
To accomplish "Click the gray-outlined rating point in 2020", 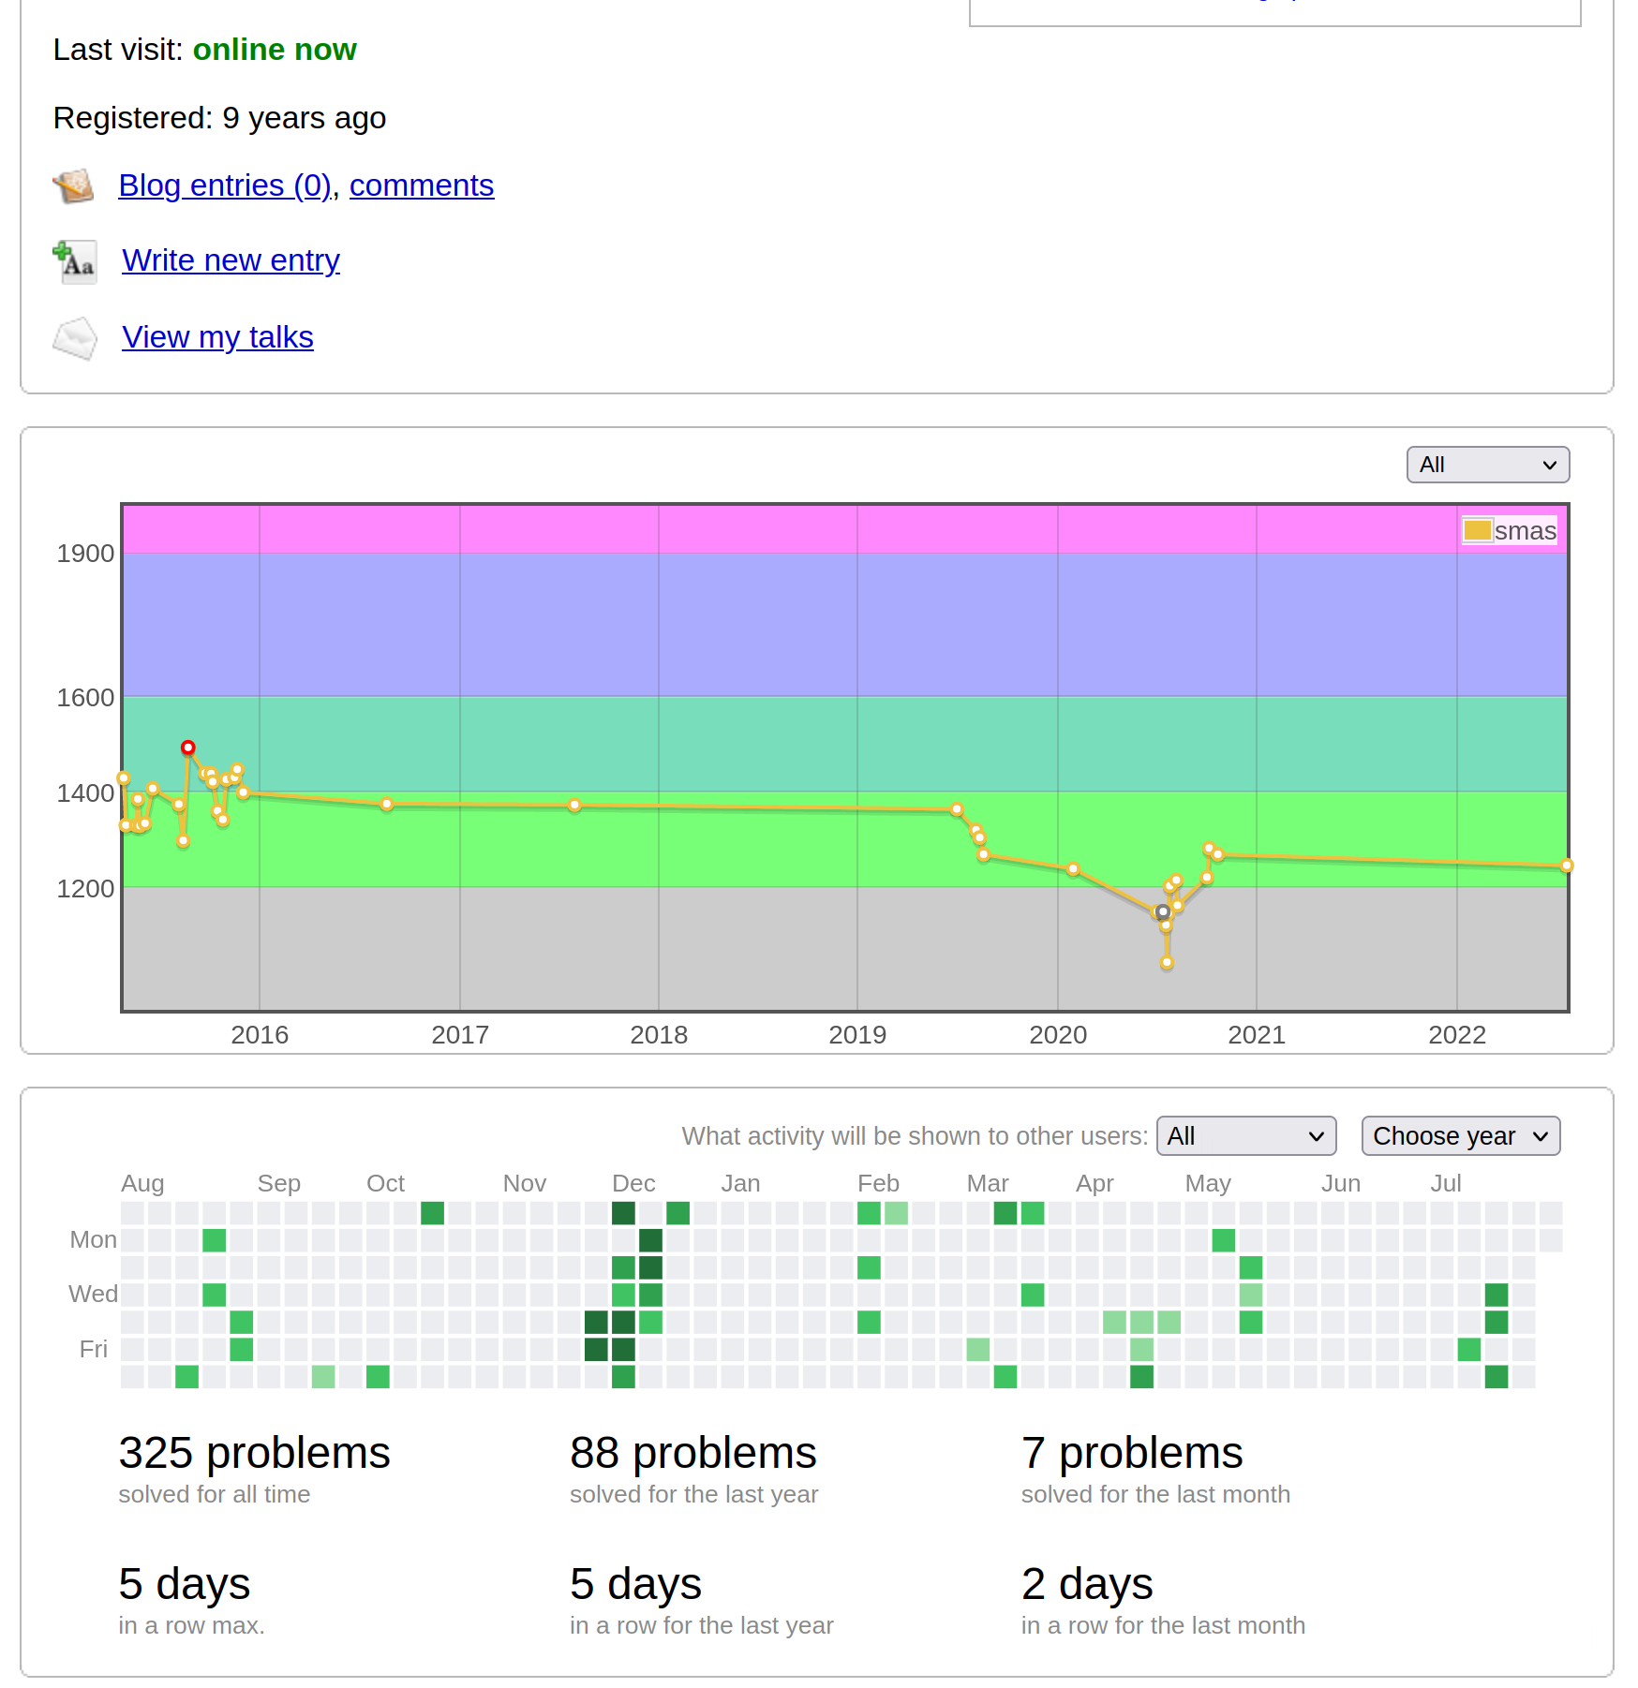I will pyautogui.click(x=1162, y=911).
